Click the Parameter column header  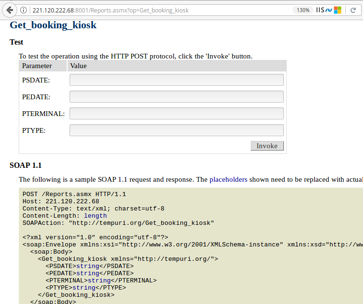click(37, 66)
